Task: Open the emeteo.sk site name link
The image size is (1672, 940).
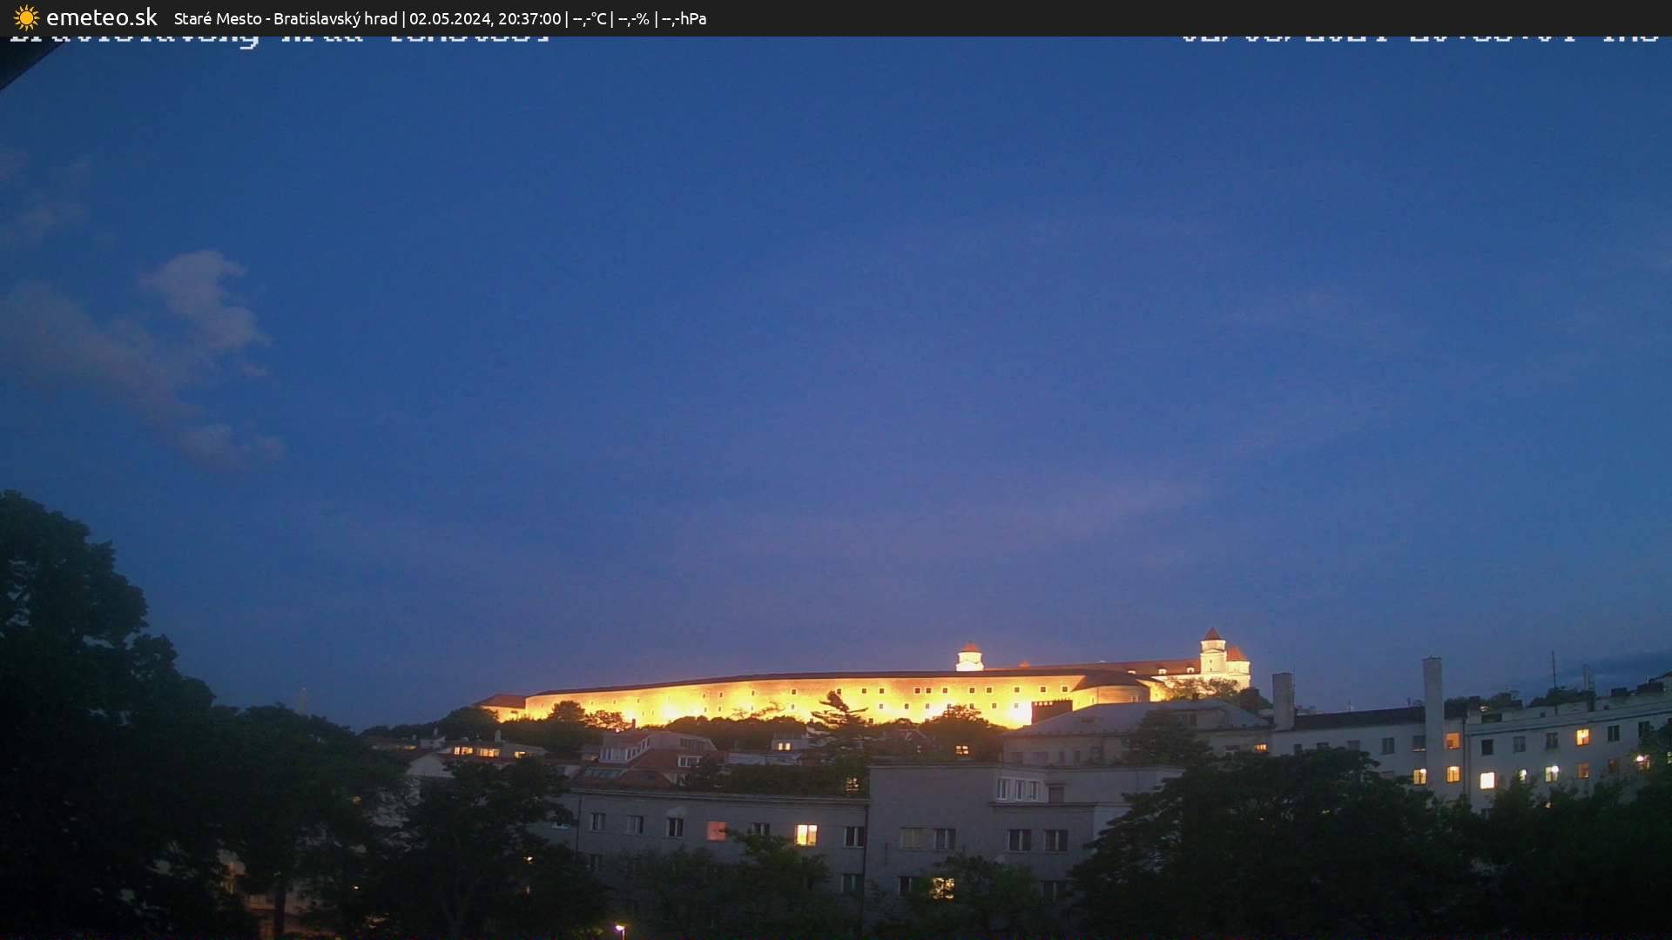Action: pyautogui.click(x=103, y=17)
